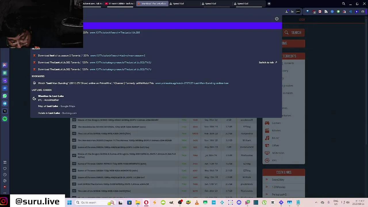This screenshot has height=207, width=368.
Task: Open sidebar settings gear icon
Action: pos(5,181)
